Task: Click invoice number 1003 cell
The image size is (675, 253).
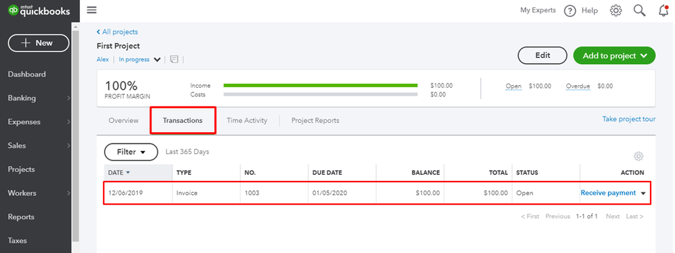Action: [252, 194]
